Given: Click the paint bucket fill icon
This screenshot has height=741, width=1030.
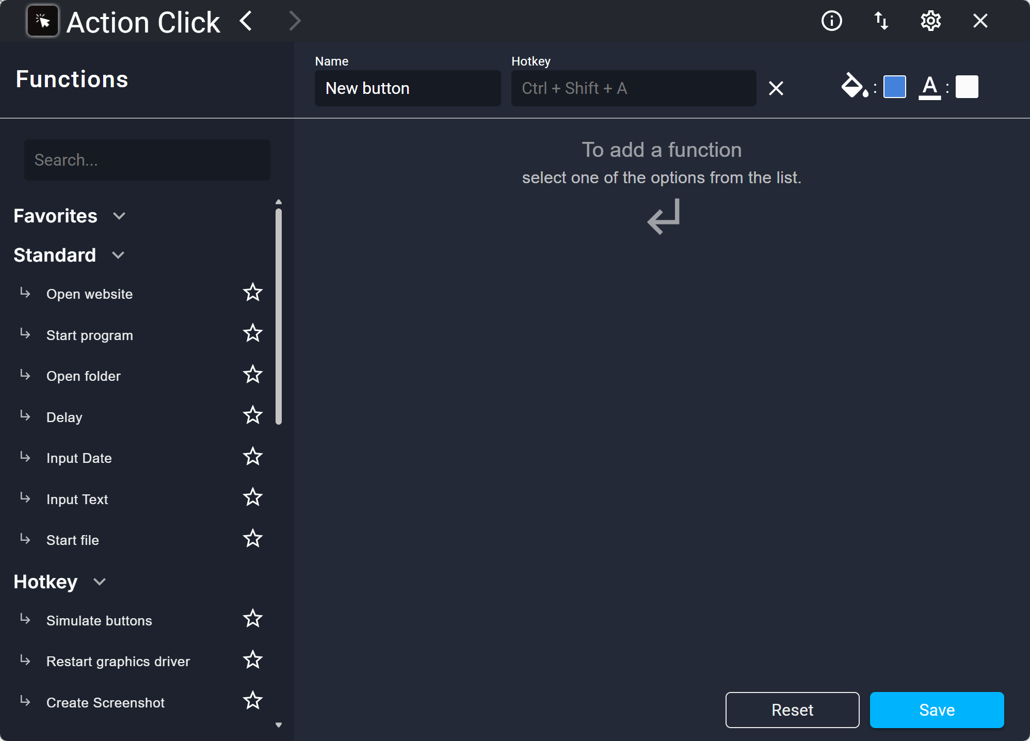Looking at the screenshot, I should tap(853, 86).
